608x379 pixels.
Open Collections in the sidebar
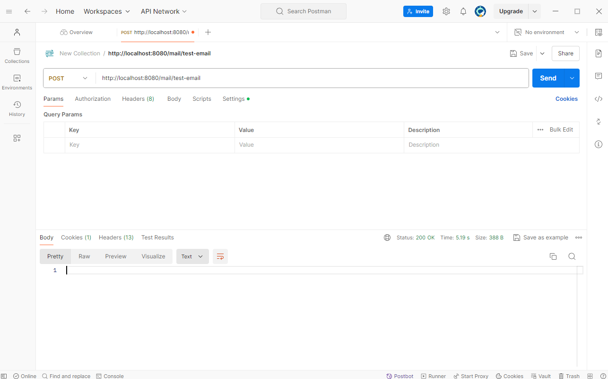pyautogui.click(x=17, y=55)
